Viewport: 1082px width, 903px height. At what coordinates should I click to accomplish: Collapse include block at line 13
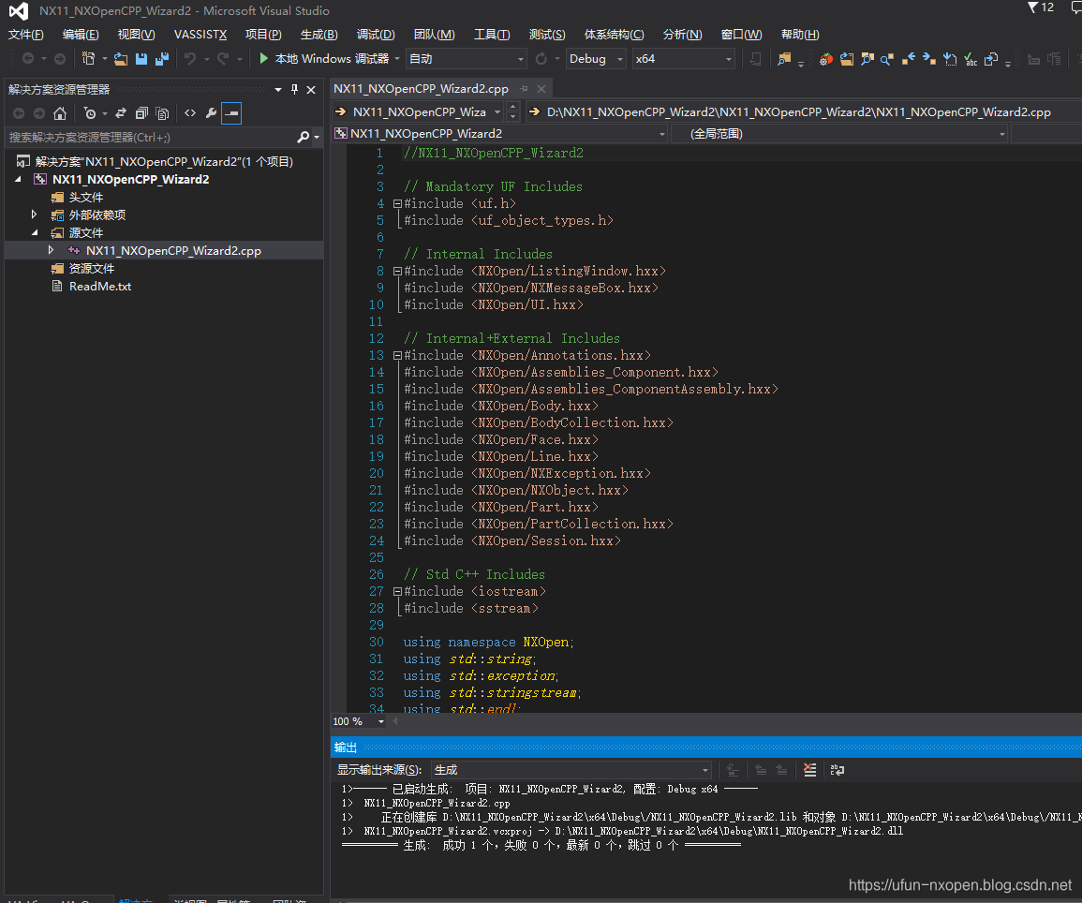coord(397,355)
